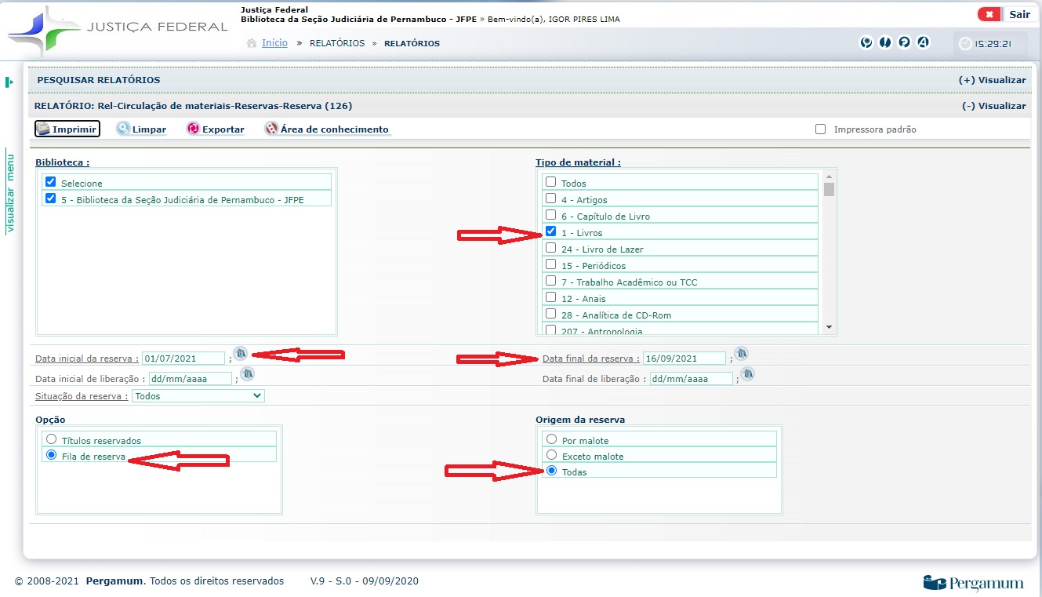Uncheck the 1 - Livros material type
The image size is (1042, 597).
pyautogui.click(x=550, y=231)
